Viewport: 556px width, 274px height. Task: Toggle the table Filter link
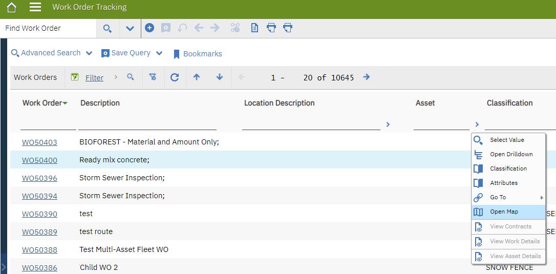point(94,78)
